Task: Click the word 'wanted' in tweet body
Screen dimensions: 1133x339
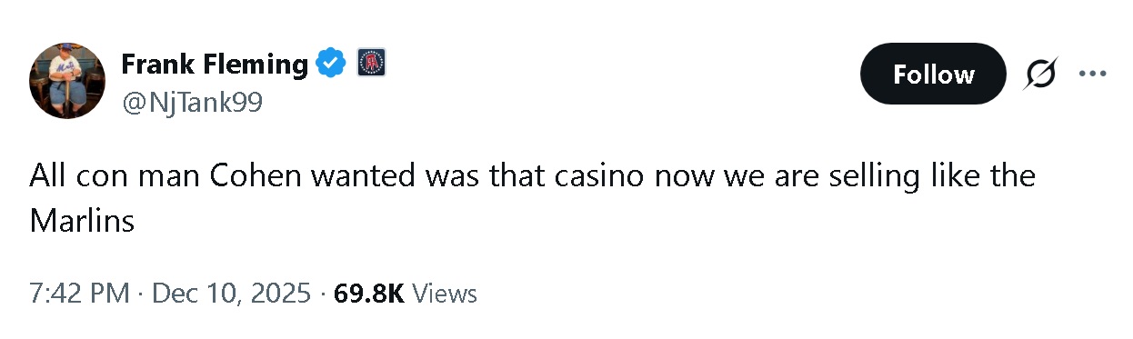Action: coord(364,175)
